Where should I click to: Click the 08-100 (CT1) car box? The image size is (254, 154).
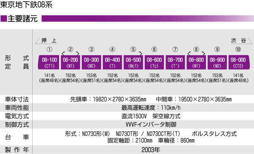pos(49,62)
